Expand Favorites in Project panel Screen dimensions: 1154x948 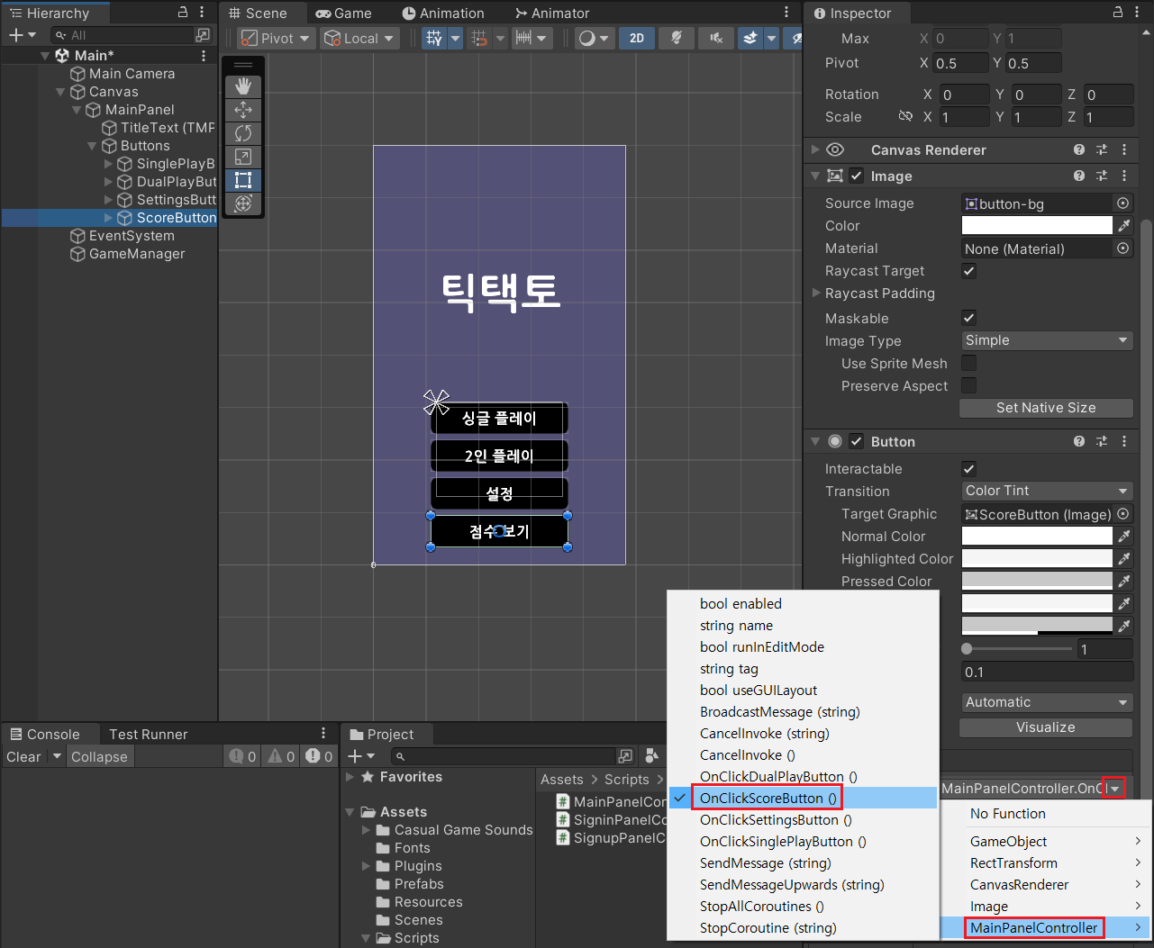coord(350,776)
